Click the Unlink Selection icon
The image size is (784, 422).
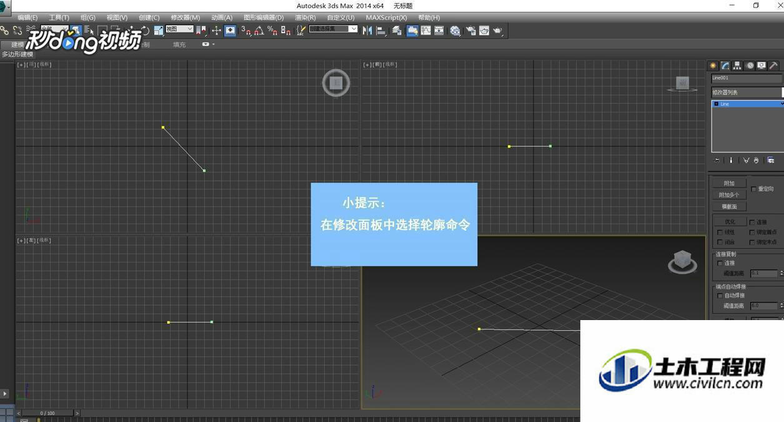(17, 30)
